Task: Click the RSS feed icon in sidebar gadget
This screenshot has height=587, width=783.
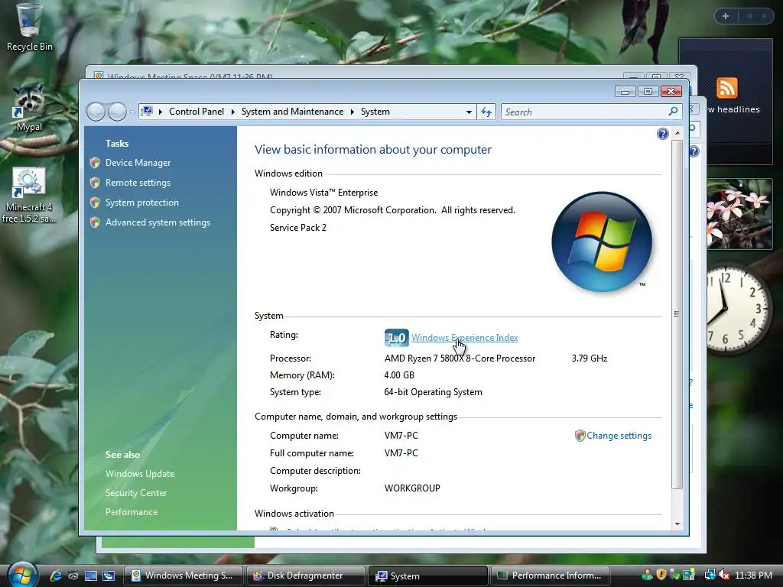Action: click(x=726, y=88)
